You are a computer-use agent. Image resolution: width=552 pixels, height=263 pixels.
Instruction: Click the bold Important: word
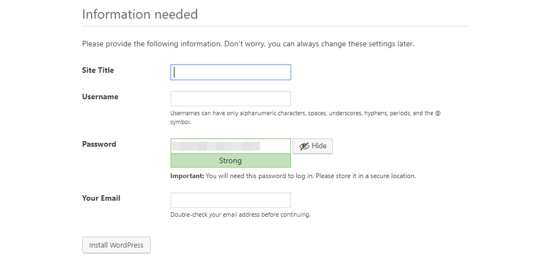[187, 176]
